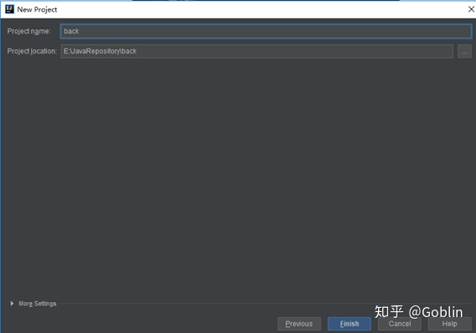Open Help for this dialog
476x333 pixels.
[x=449, y=324]
